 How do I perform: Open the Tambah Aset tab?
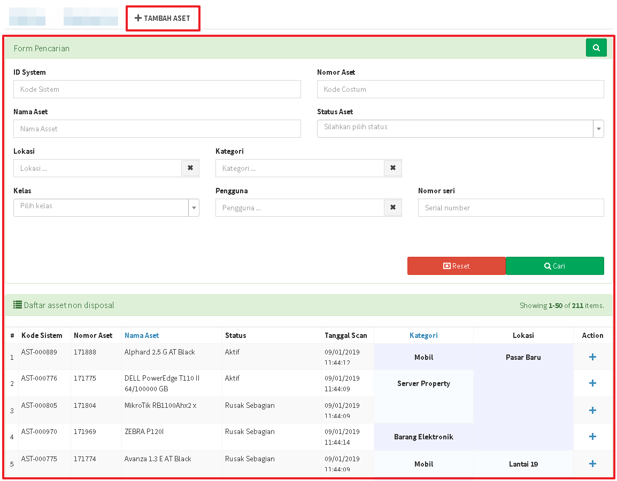tap(163, 18)
